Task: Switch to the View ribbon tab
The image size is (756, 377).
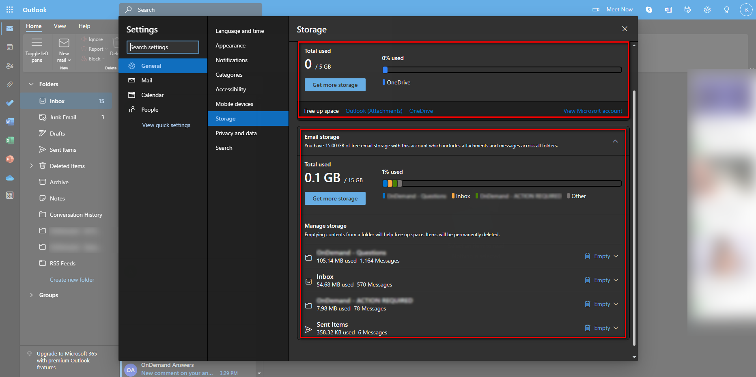Action: click(x=60, y=26)
